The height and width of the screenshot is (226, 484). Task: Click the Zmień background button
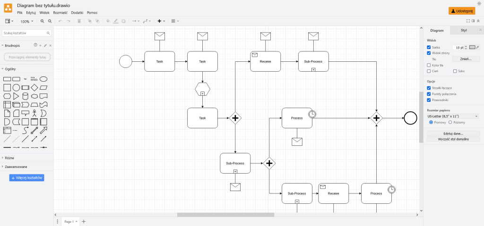click(466, 59)
